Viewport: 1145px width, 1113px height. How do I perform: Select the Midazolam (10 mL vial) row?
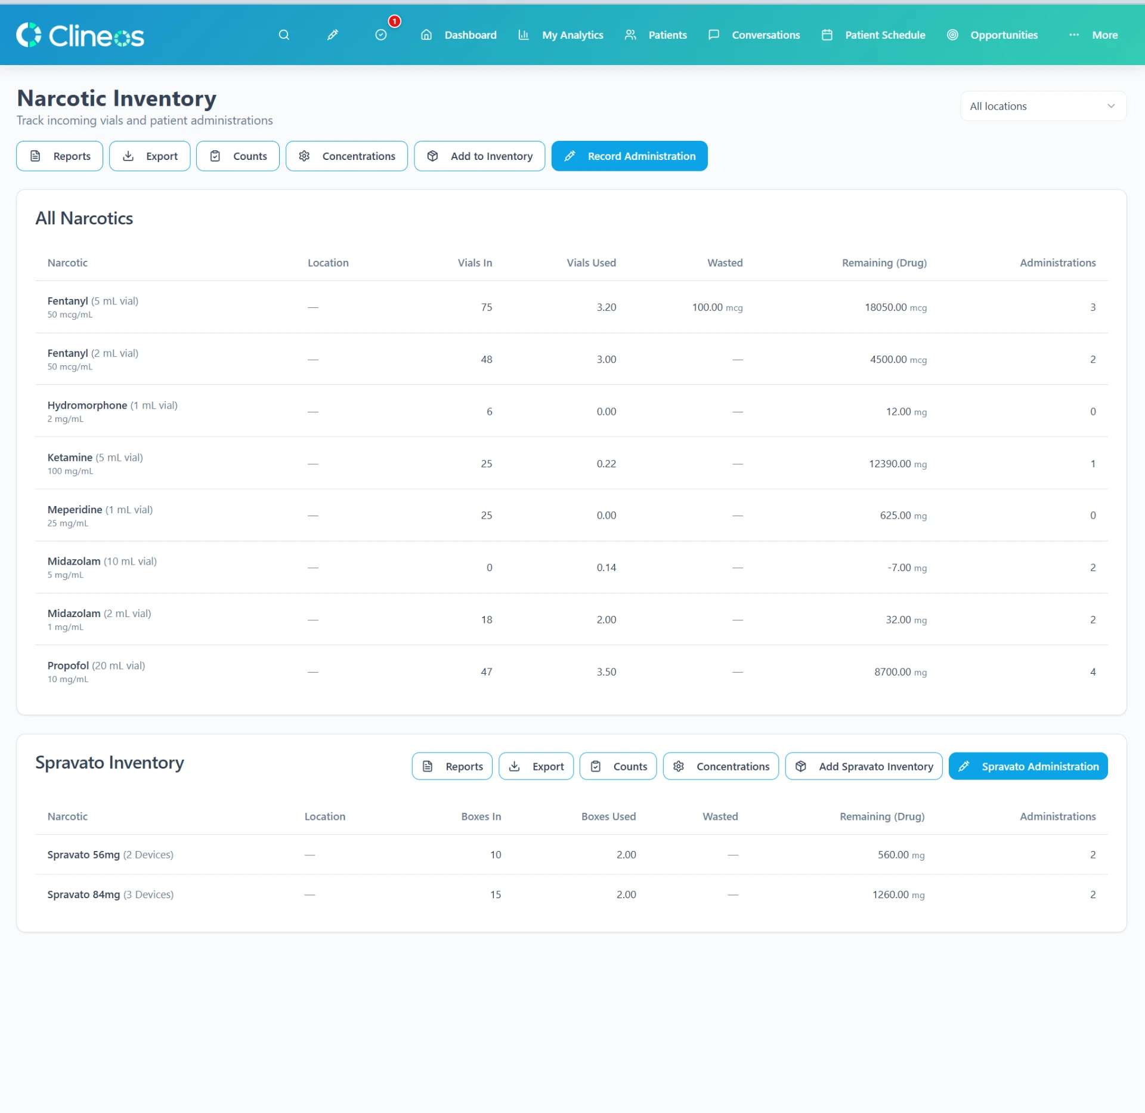pyautogui.click(x=571, y=568)
